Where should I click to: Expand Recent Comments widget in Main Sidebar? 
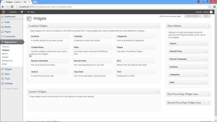206,59
